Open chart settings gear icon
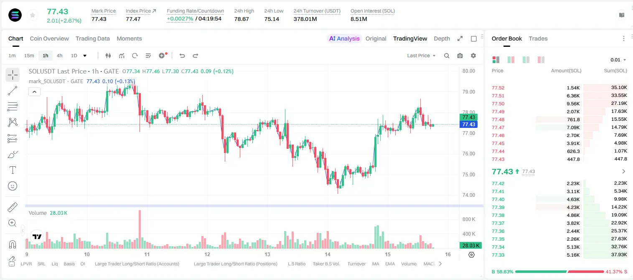The image size is (633, 280). tap(473, 56)
